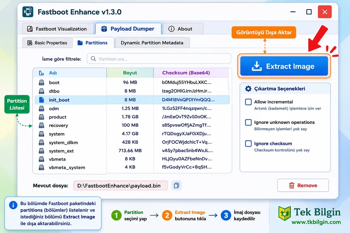Maximize the Fastboot Enhance window

pos(309,12)
